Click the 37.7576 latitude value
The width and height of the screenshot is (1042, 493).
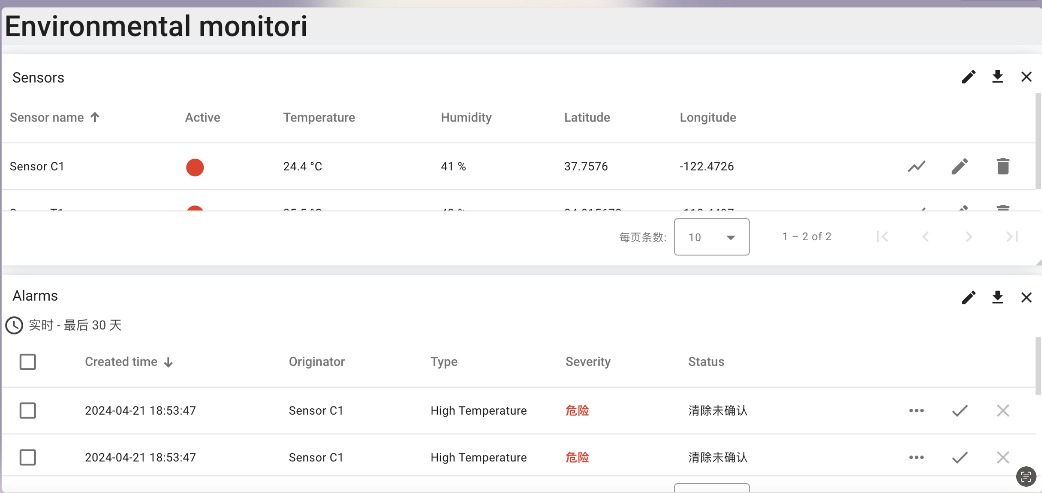[x=586, y=166]
